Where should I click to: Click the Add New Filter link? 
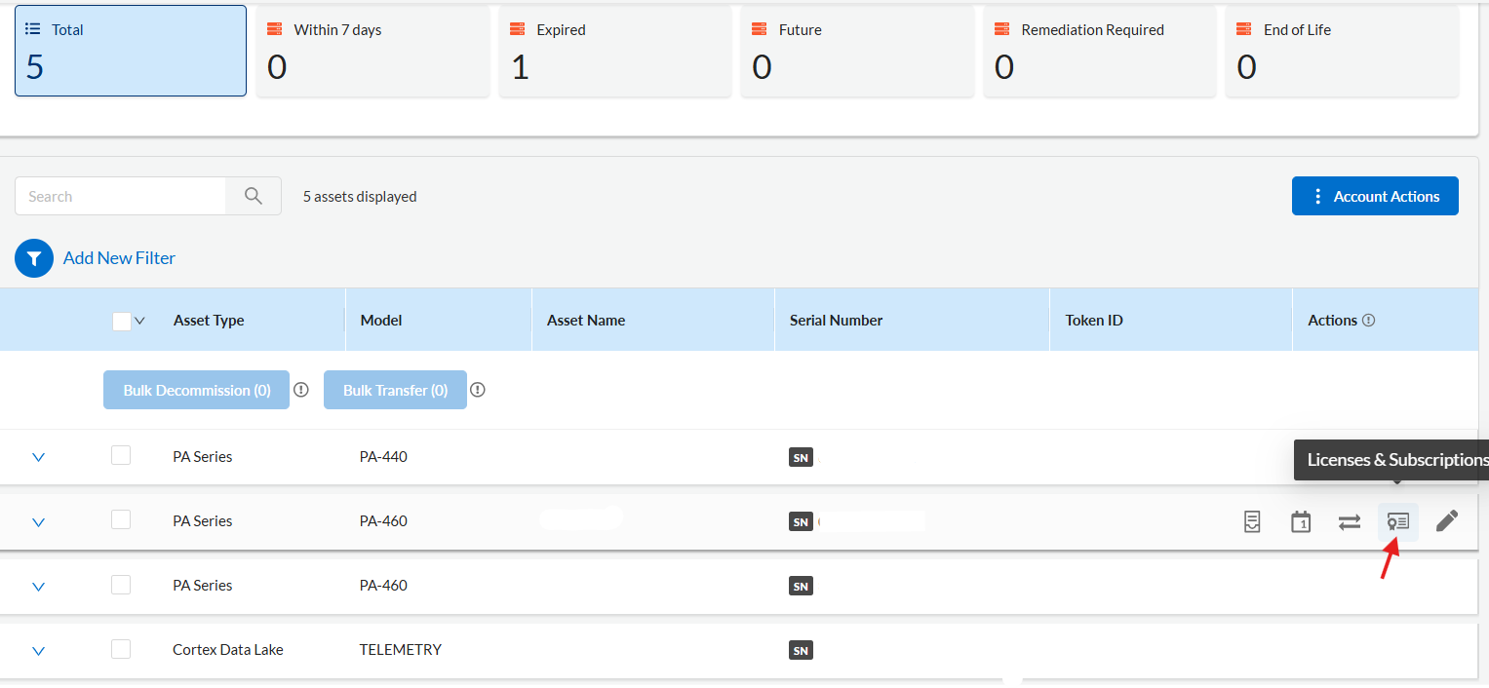(x=119, y=258)
